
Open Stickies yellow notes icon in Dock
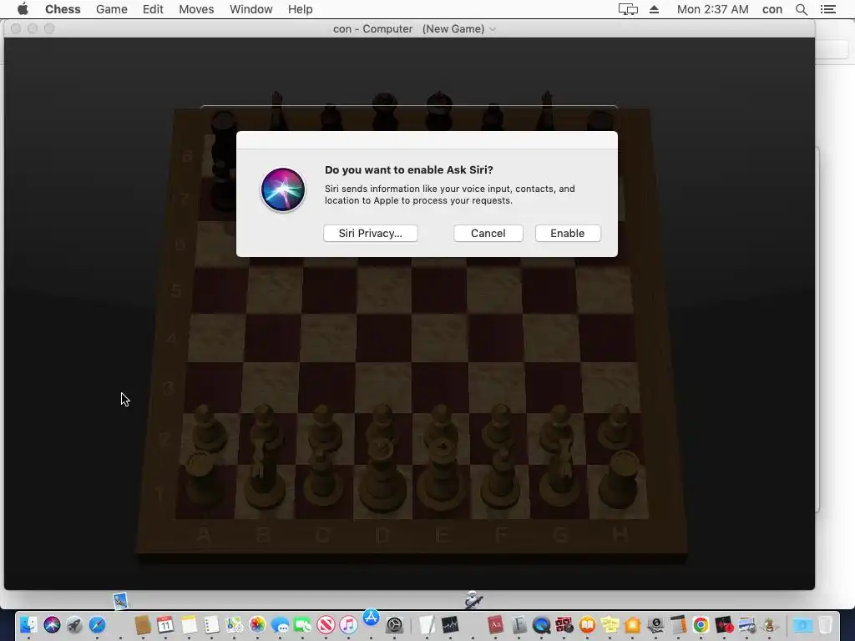[x=610, y=624]
